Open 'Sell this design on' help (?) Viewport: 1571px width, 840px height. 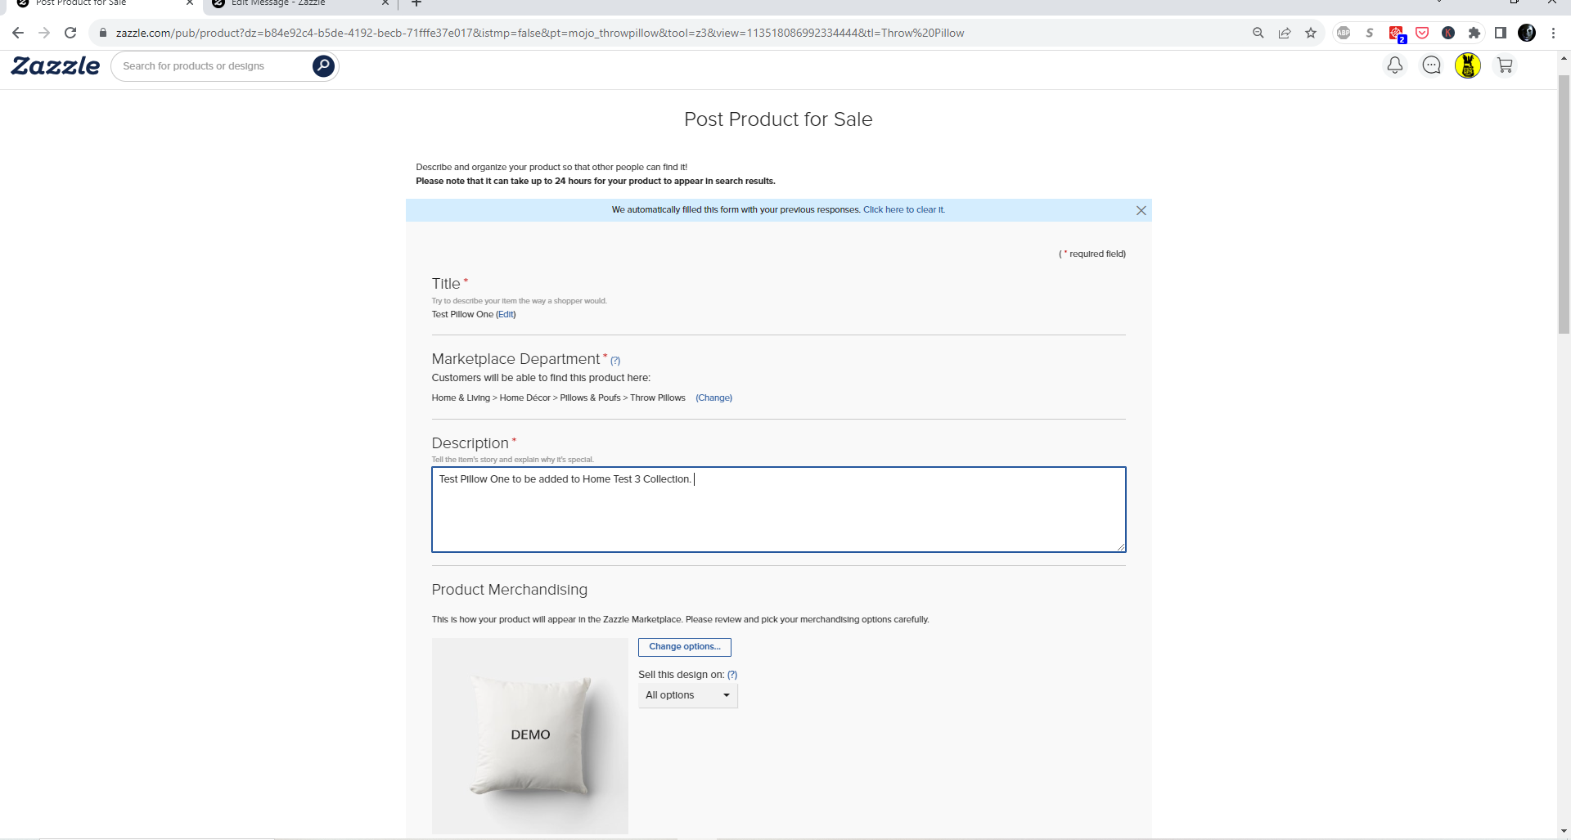pos(732,675)
